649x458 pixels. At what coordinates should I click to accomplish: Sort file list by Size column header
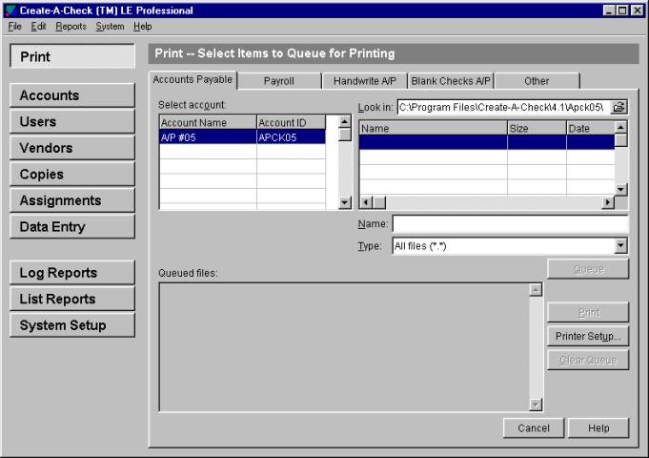click(536, 127)
